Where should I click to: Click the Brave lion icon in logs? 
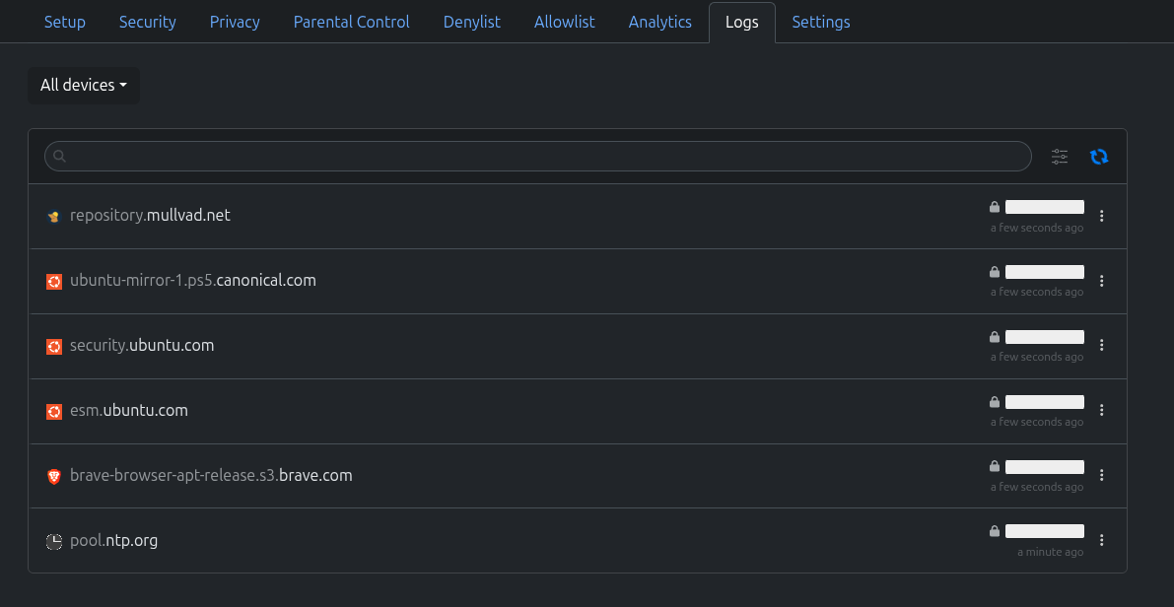pyautogui.click(x=54, y=476)
